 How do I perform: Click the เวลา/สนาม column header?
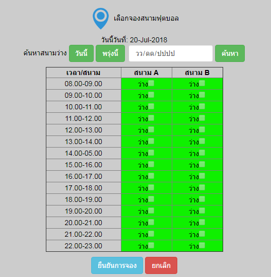tap(84, 73)
